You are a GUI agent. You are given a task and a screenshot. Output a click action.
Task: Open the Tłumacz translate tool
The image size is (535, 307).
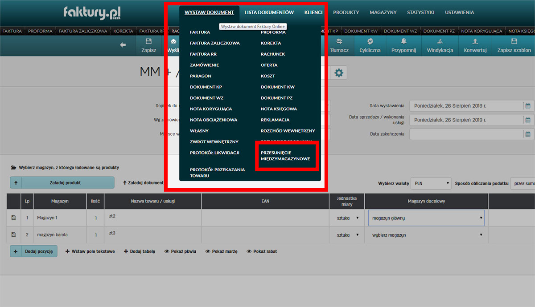(339, 45)
